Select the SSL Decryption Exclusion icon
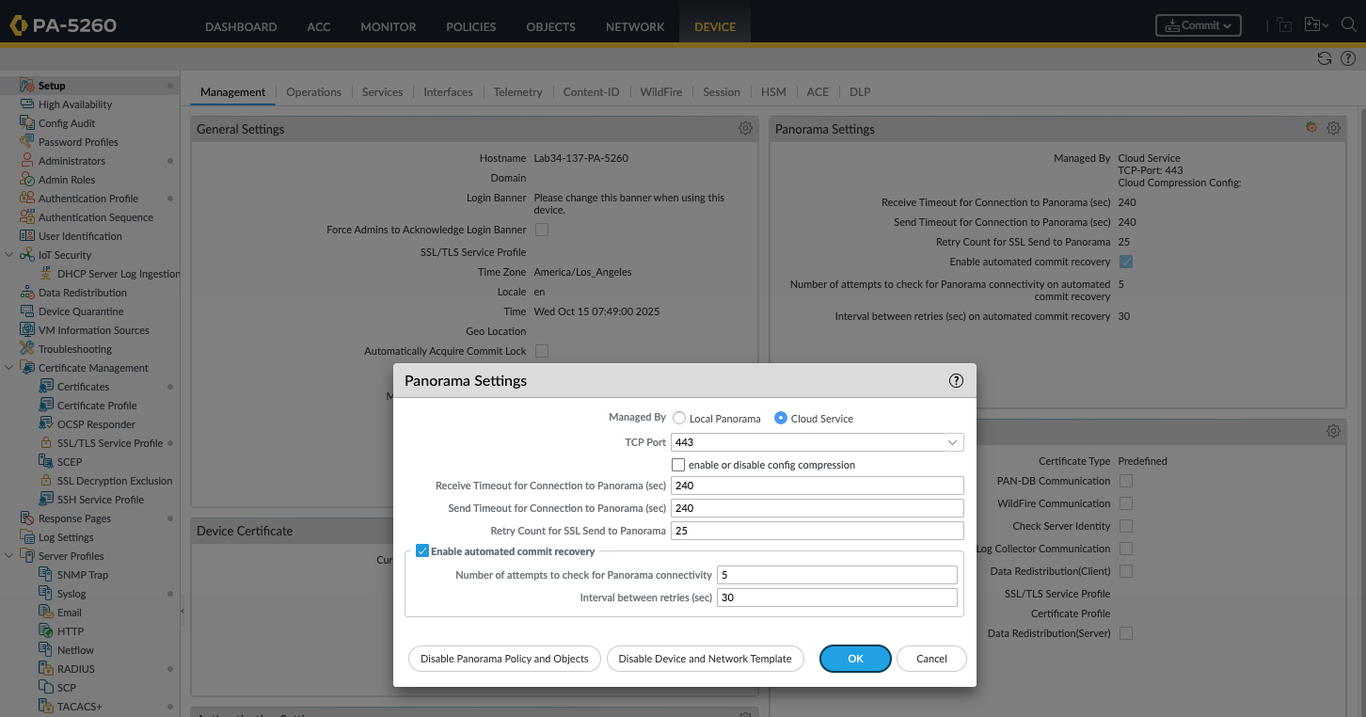 tap(46, 481)
